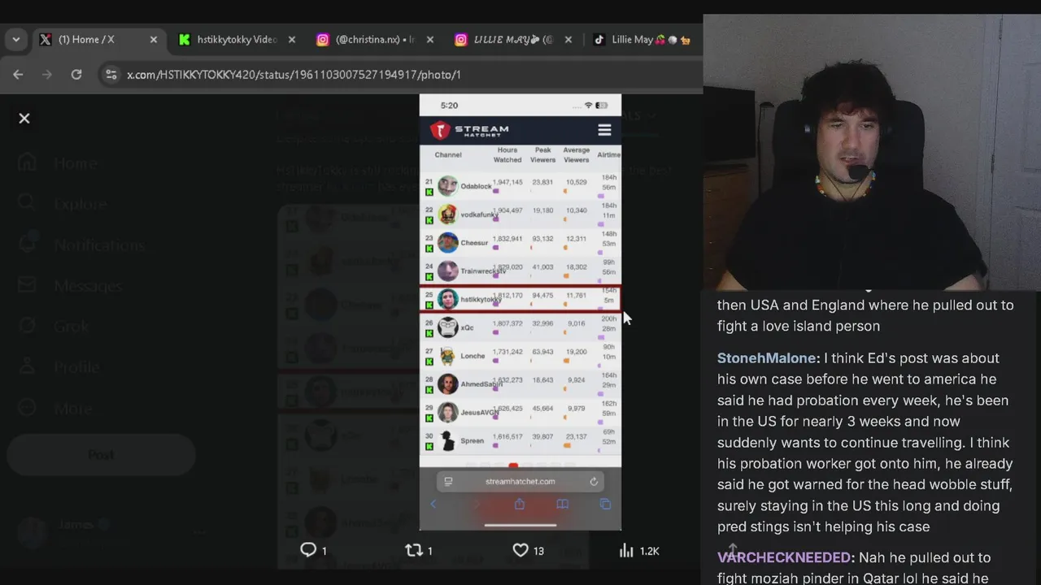Go back with the browser back arrow

tap(18, 74)
